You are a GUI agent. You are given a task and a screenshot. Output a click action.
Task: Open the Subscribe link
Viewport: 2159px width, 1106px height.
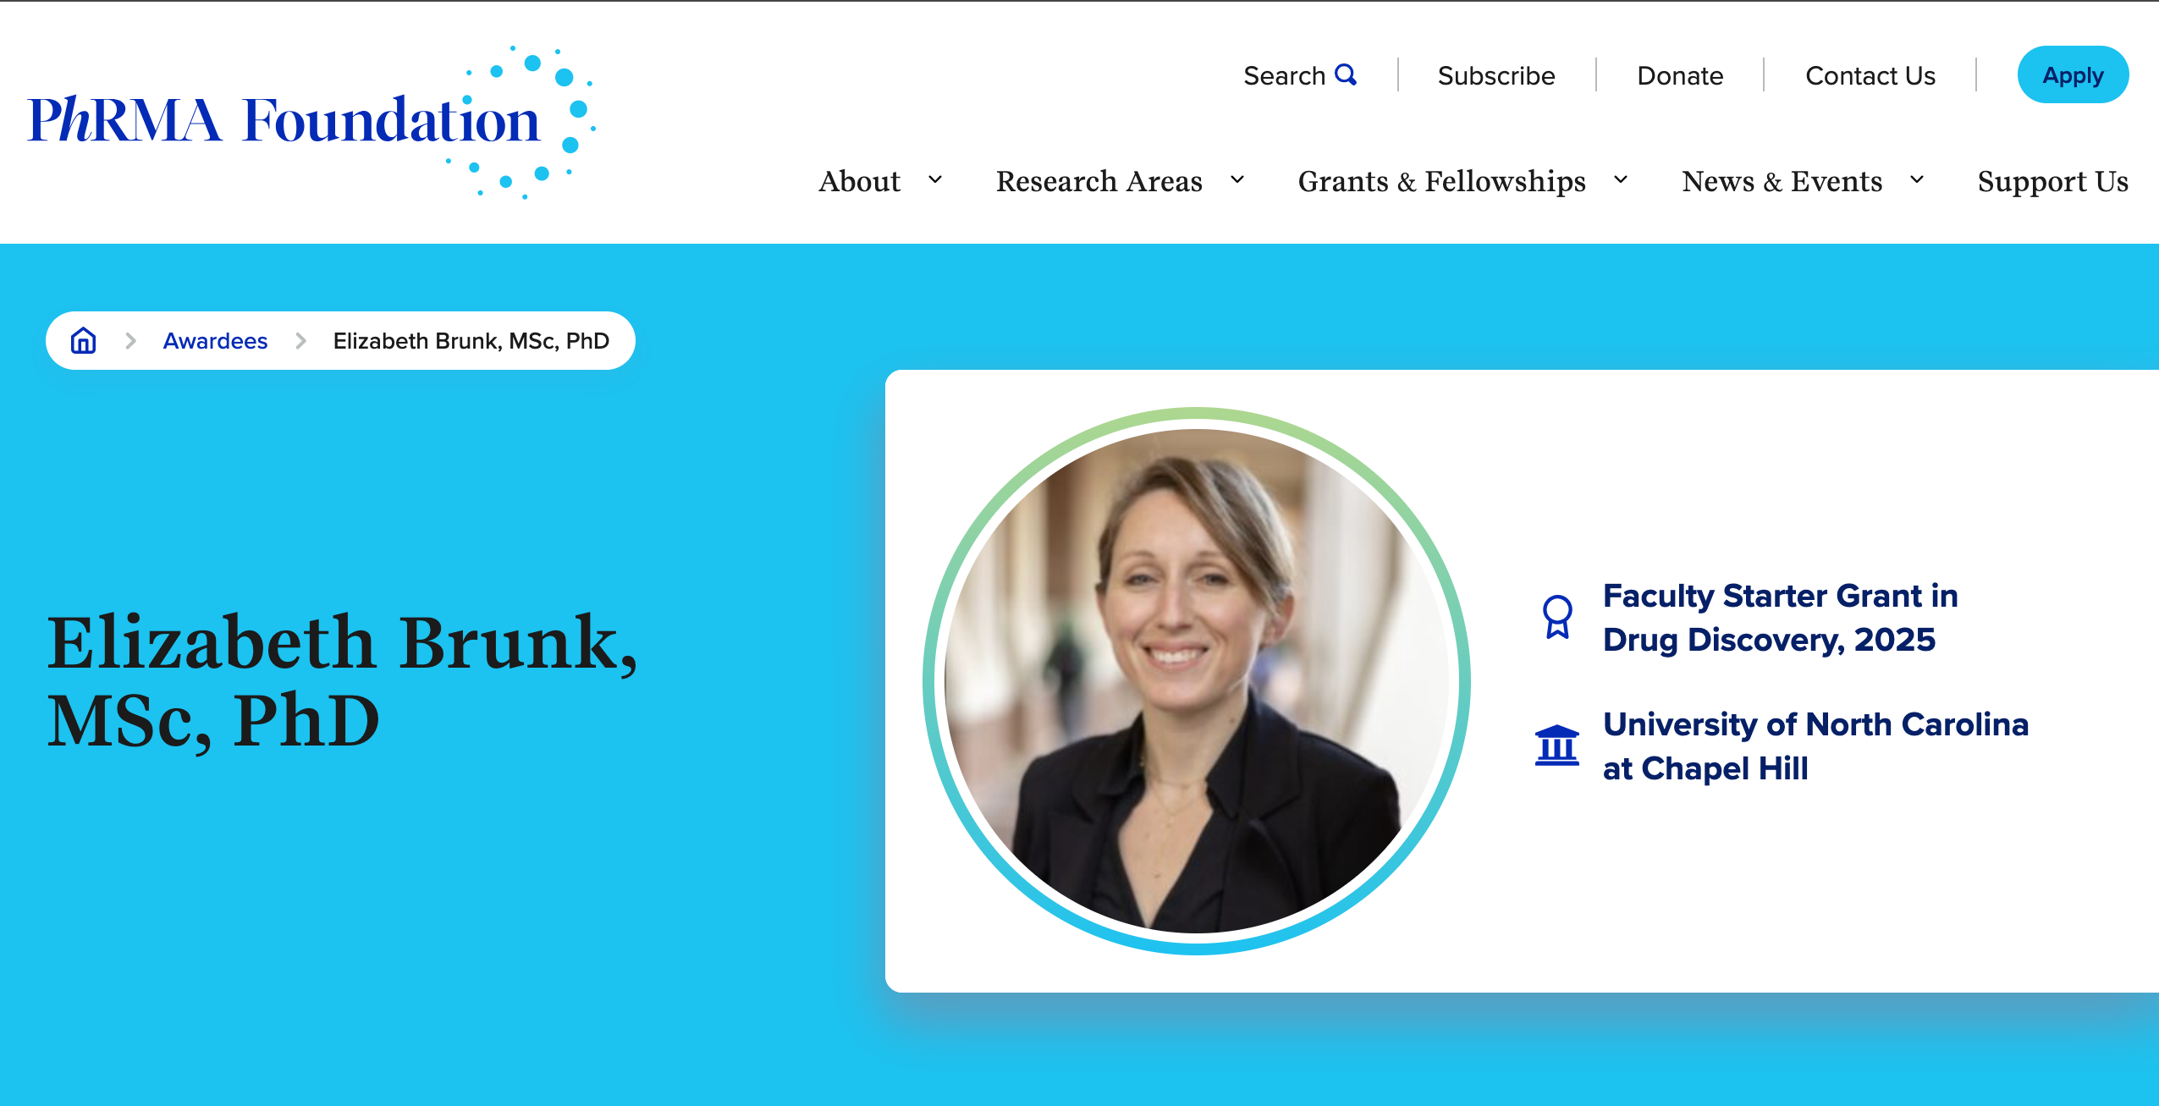coord(1496,75)
